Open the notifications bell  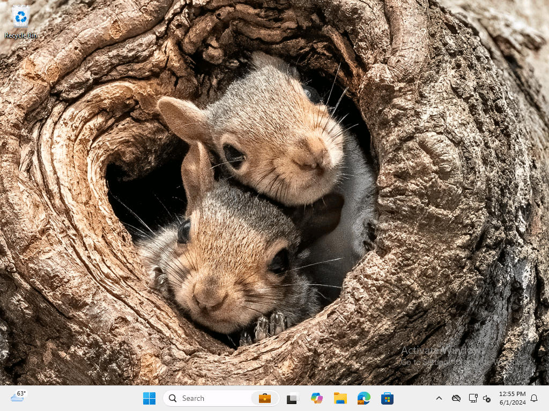coord(534,398)
